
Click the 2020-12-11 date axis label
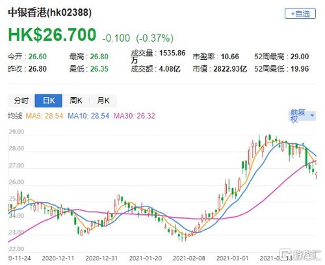pos(58,258)
